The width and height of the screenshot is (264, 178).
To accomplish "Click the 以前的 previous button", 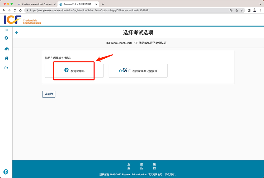I will click(x=49, y=94).
